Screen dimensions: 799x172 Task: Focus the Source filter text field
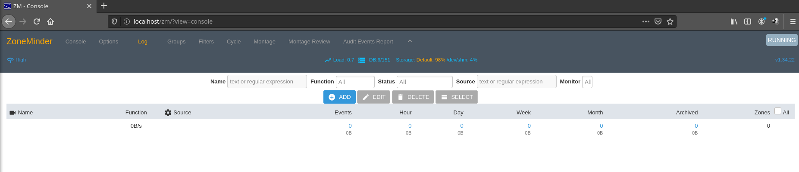(x=517, y=82)
